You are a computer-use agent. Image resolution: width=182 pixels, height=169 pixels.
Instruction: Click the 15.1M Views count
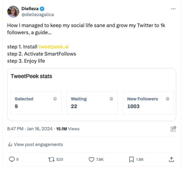tap(68, 129)
